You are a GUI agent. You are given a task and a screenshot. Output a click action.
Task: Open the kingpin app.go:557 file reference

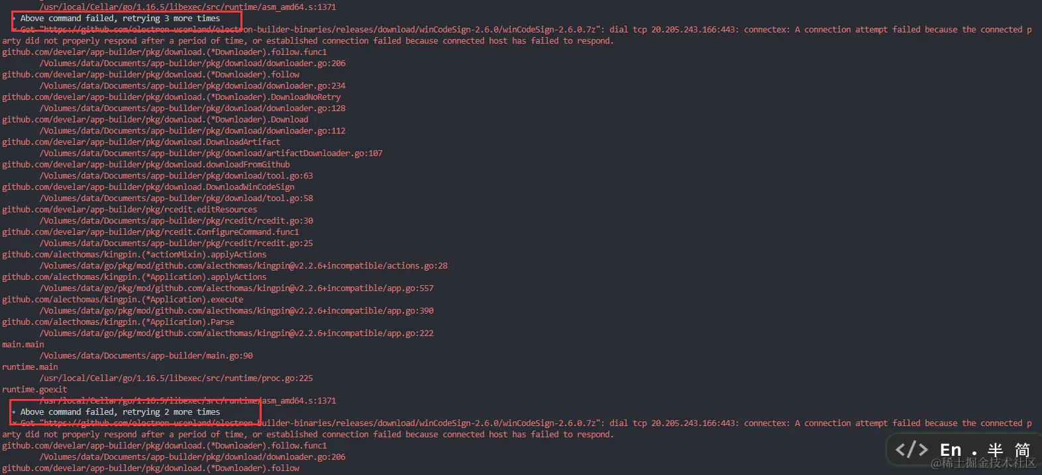click(236, 288)
